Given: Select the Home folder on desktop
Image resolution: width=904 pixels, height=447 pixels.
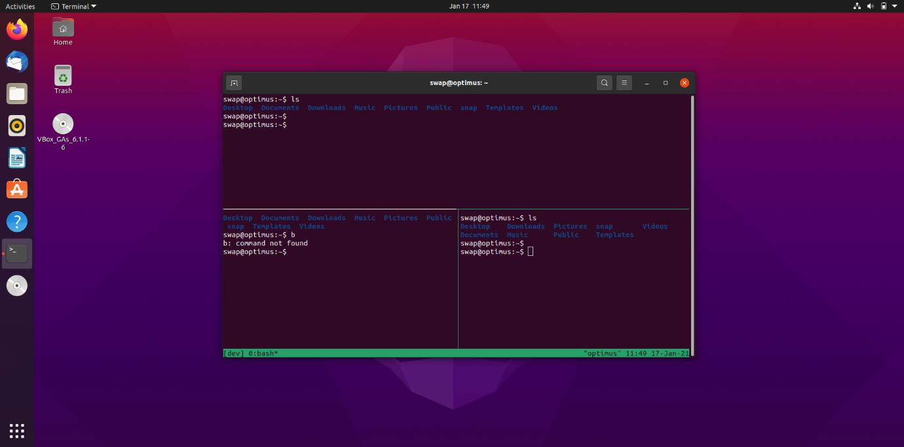Looking at the screenshot, I should 63,31.
